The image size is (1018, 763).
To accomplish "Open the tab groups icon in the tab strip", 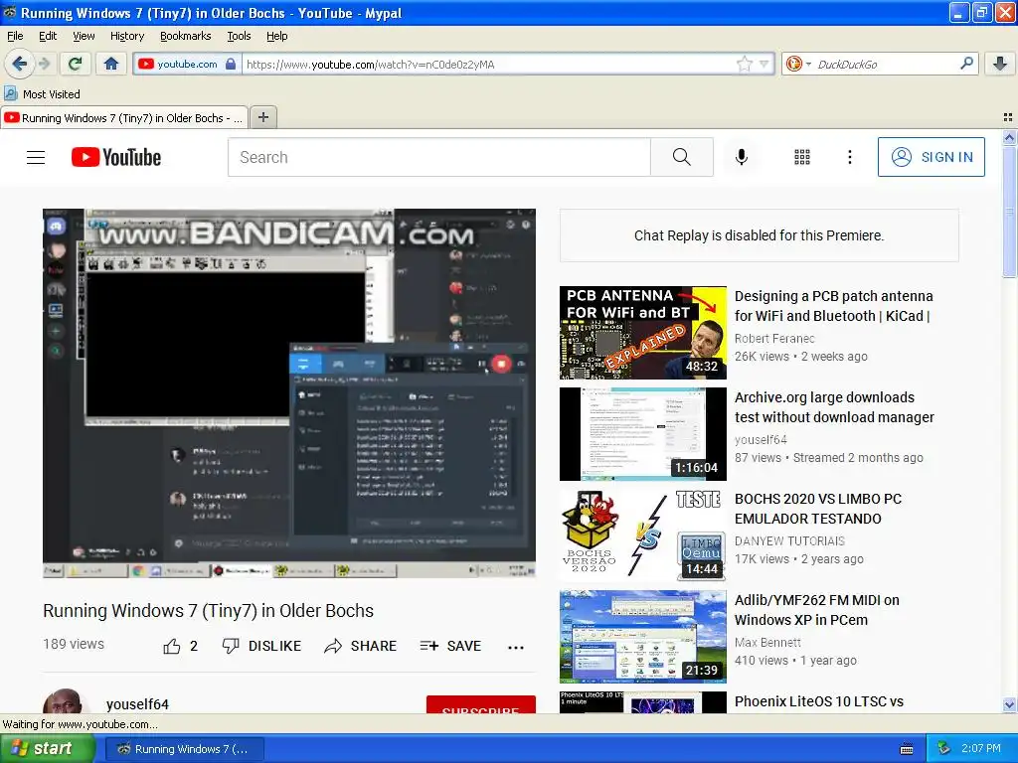I will (1008, 117).
